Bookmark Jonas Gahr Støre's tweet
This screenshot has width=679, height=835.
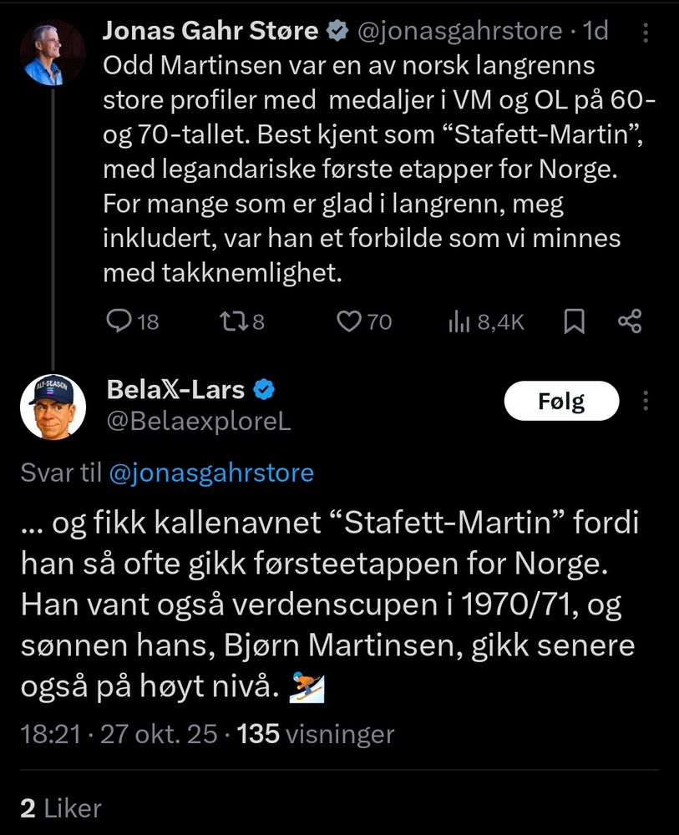pyautogui.click(x=574, y=321)
